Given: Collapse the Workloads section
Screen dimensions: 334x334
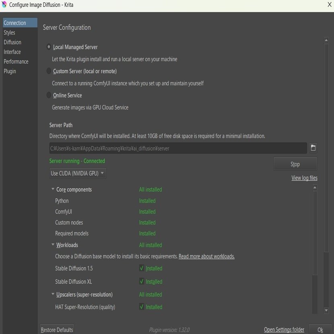Looking at the screenshot, I should [x=53, y=245].
